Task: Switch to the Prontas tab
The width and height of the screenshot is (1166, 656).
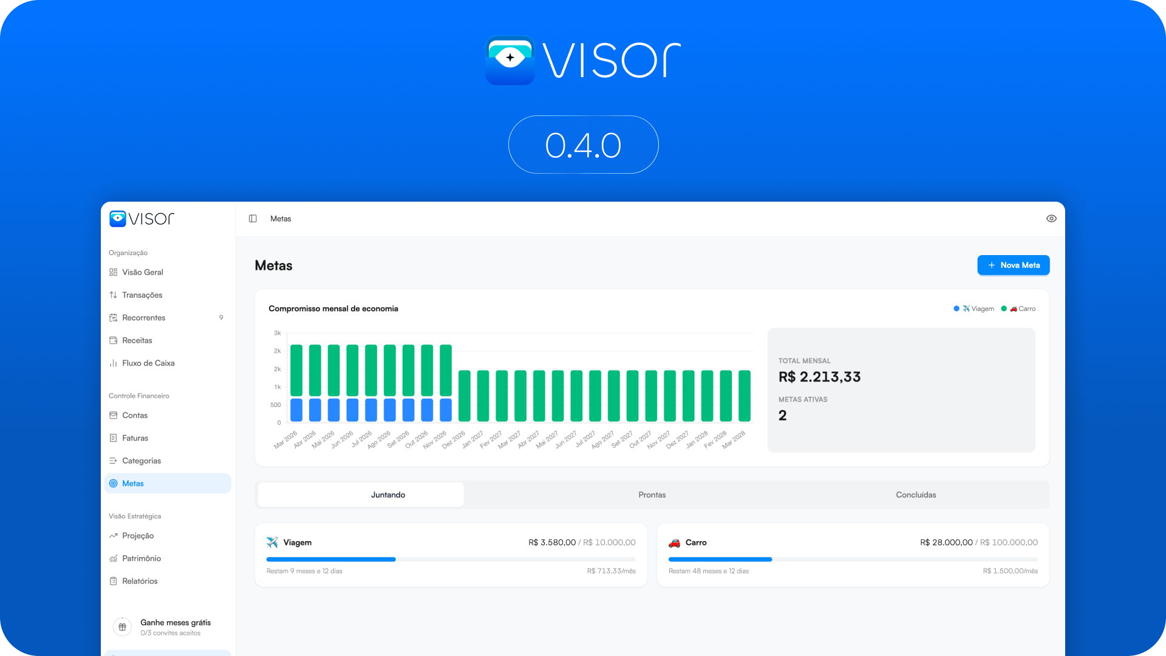Action: coord(652,495)
